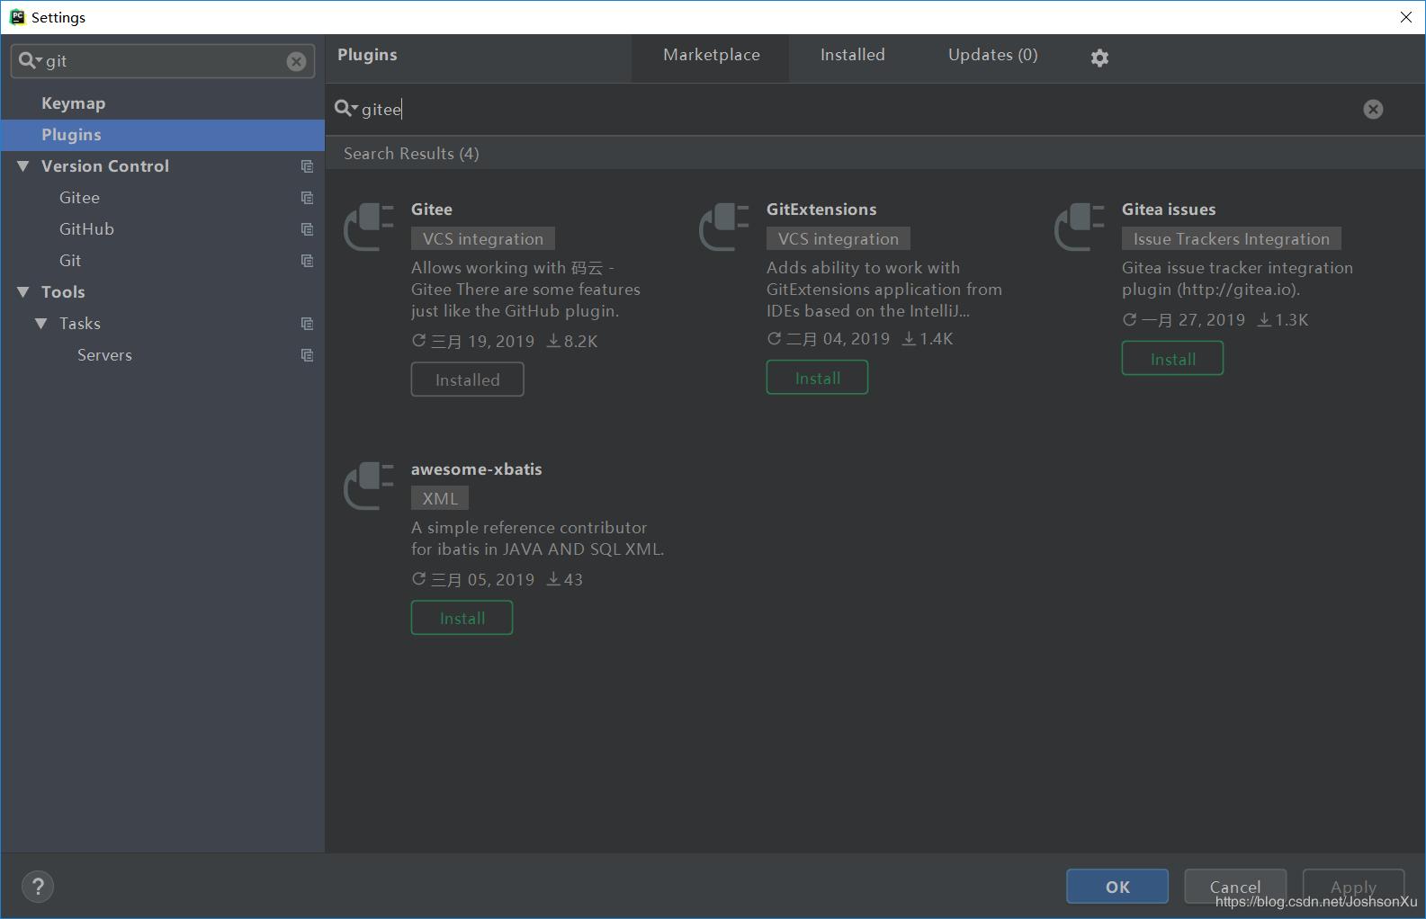Install the awesome-xbatis plugin
Viewport: 1426px width, 919px height.
pos(462,618)
